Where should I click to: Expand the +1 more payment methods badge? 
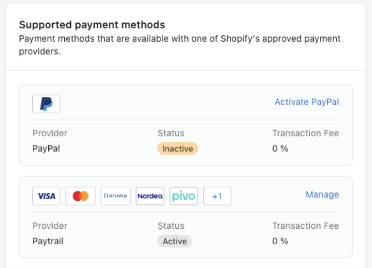(x=217, y=196)
